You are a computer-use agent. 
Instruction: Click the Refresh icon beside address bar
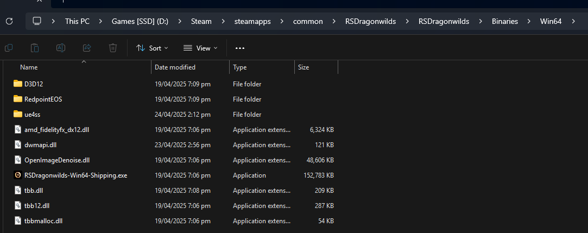point(9,21)
